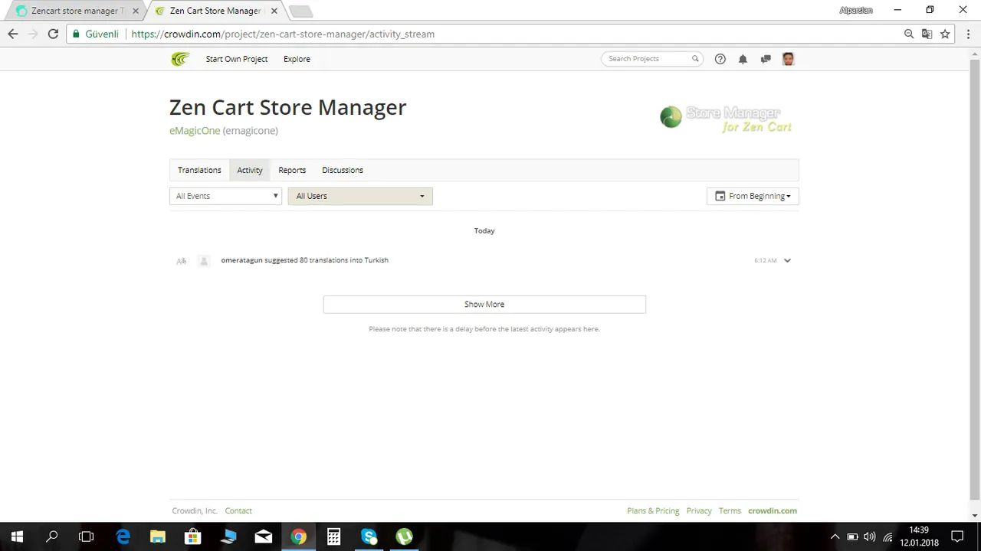Screen dimensions: 981x551
Task: Click Start Own Project link
Action: point(237,59)
